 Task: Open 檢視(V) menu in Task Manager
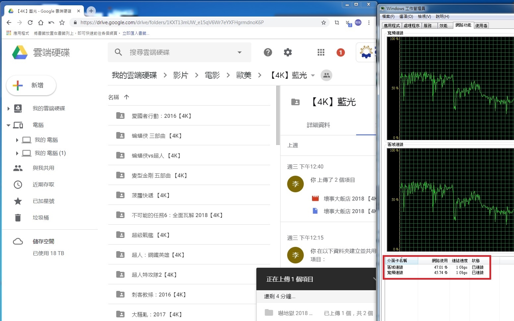424,17
